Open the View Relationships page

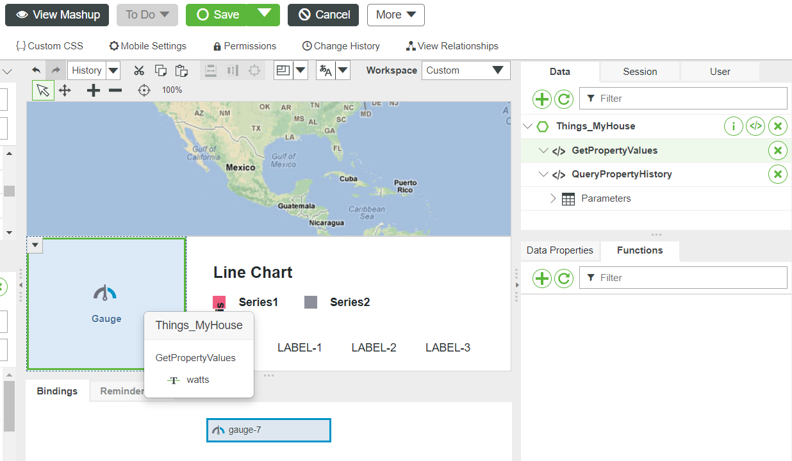[452, 45]
